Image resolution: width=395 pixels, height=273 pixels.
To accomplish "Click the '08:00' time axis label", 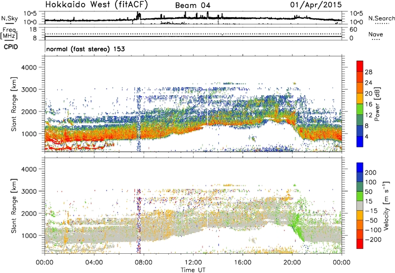I will (144, 263).
